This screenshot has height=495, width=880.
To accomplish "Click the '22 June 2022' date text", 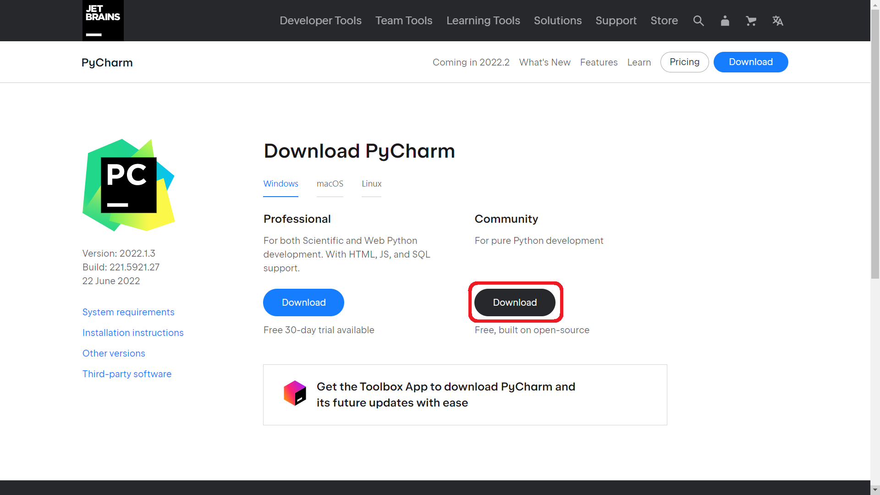I will click(111, 281).
